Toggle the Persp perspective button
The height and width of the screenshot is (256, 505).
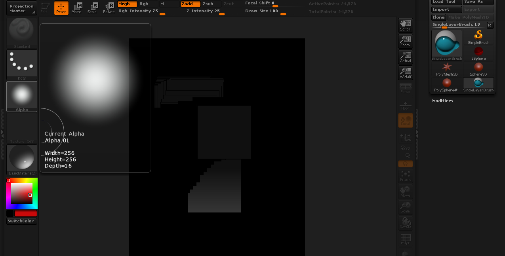pos(405,88)
